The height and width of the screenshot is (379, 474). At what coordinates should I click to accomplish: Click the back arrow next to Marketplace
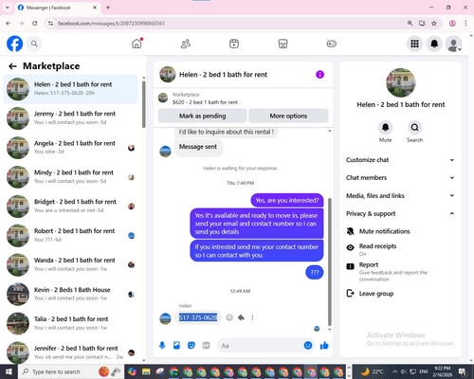(x=12, y=66)
